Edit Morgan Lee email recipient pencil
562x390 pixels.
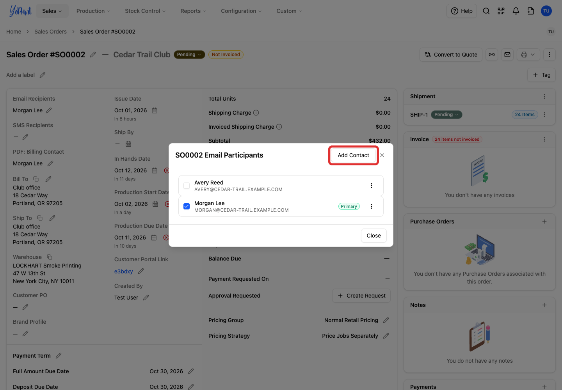pyautogui.click(x=49, y=110)
